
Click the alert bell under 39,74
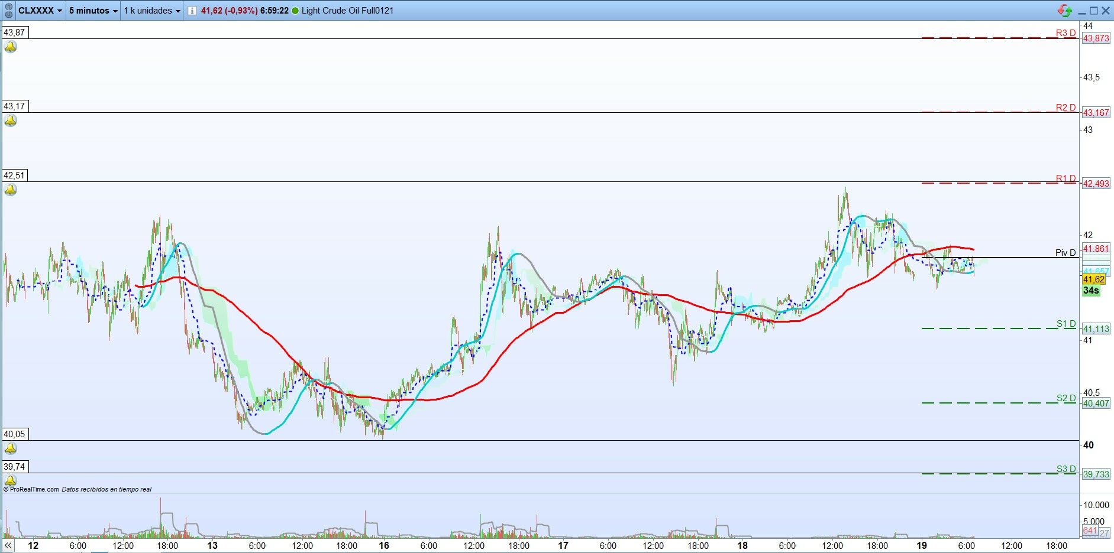[x=10, y=480]
